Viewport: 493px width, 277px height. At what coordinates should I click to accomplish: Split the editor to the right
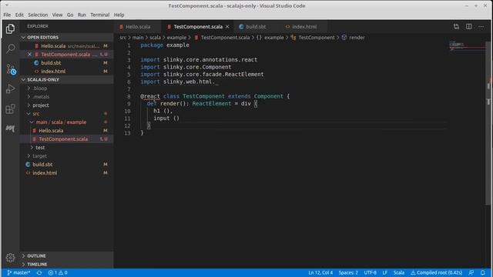469,27
